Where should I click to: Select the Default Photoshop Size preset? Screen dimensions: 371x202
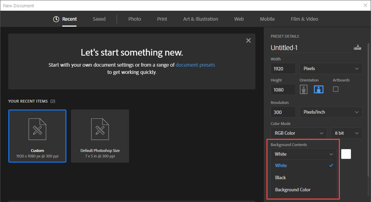pyautogui.click(x=100, y=136)
